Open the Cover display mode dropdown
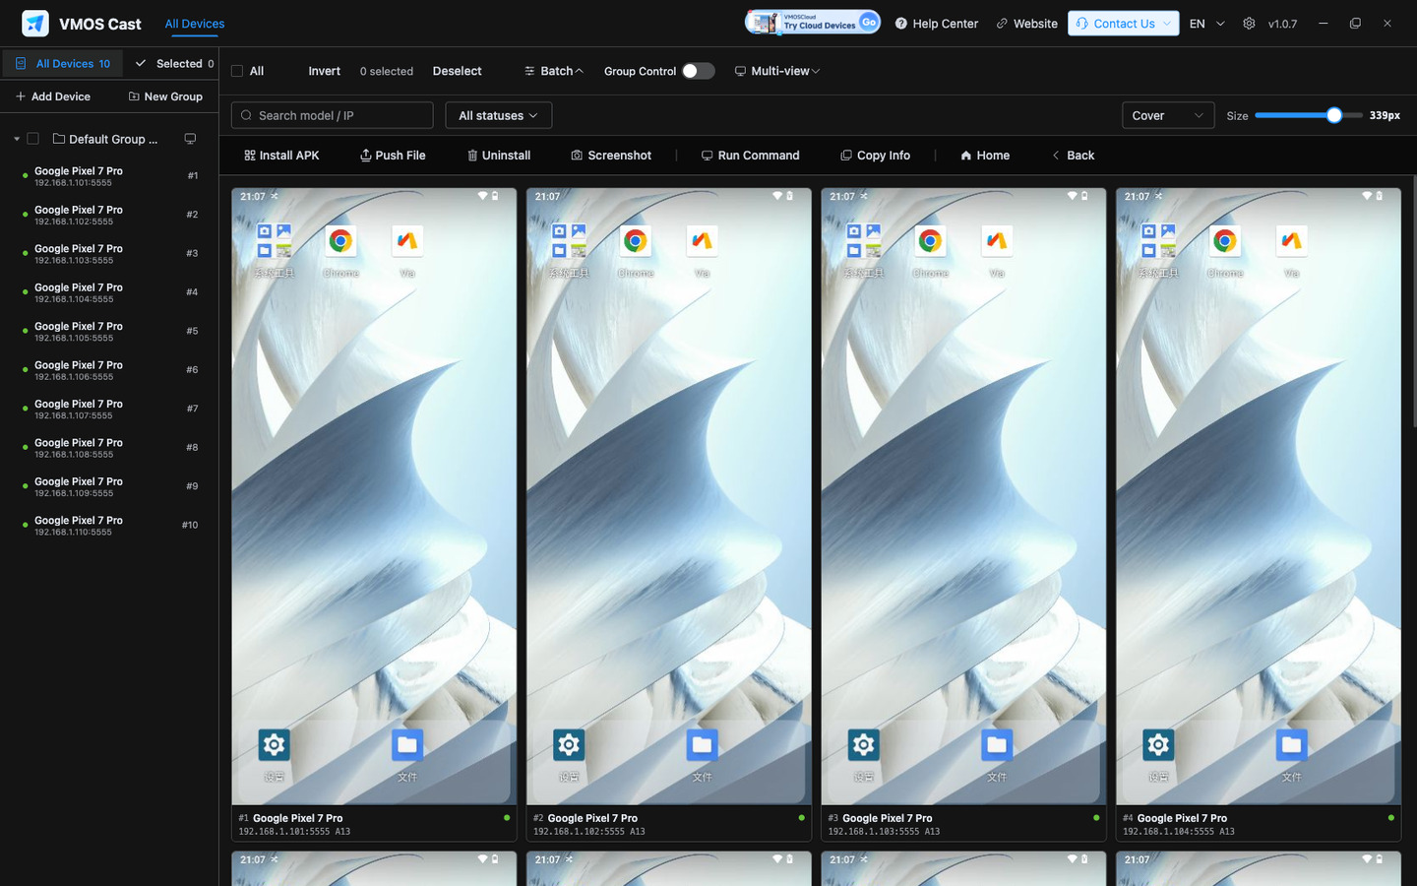 point(1168,115)
